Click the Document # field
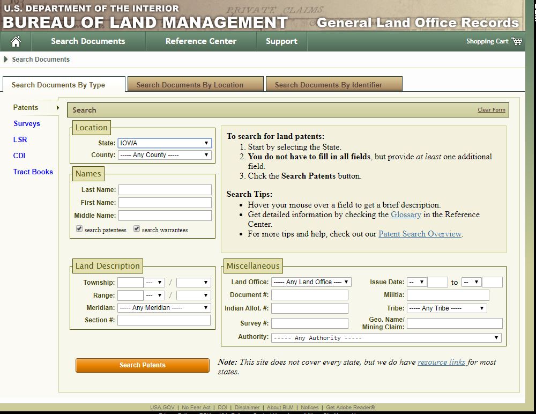 (x=310, y=295)
